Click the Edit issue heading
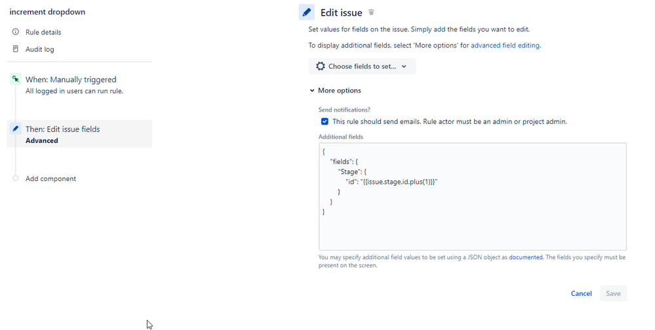 [342, 12]
